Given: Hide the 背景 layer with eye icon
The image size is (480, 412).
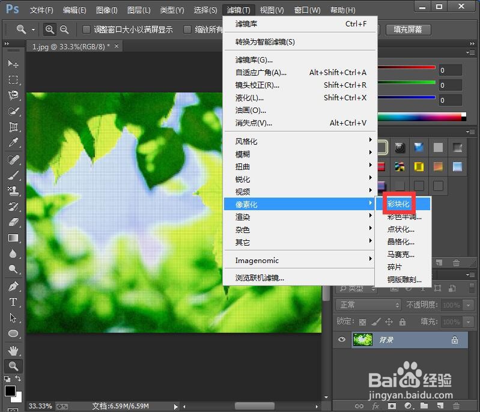Looking at the screenshot, I should click(342, 339).
